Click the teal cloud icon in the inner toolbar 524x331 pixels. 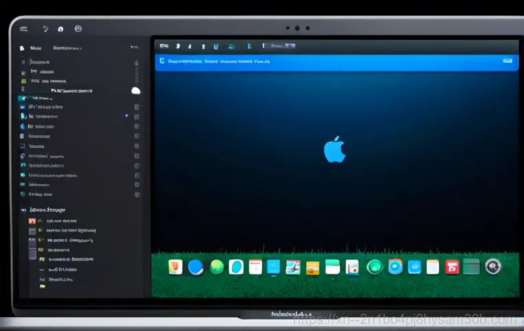pos(231,46)
